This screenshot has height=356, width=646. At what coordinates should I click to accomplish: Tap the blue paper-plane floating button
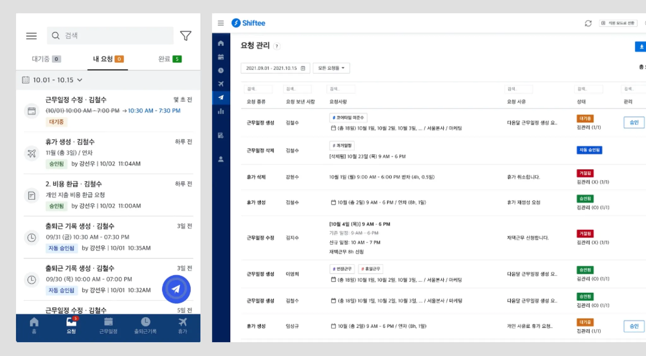[x=176, y=289]
